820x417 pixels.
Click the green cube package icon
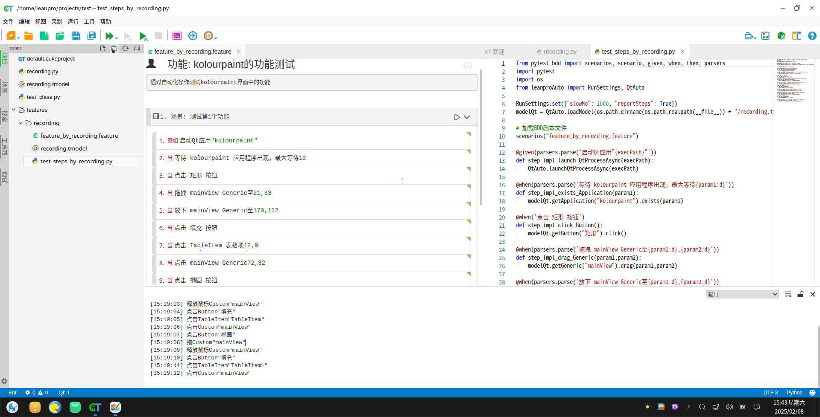(781, 36)
